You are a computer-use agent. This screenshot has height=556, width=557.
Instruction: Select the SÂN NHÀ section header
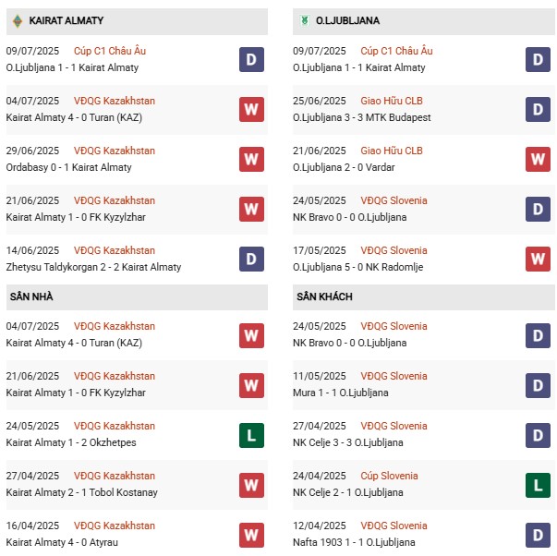(x=31, y=296)
